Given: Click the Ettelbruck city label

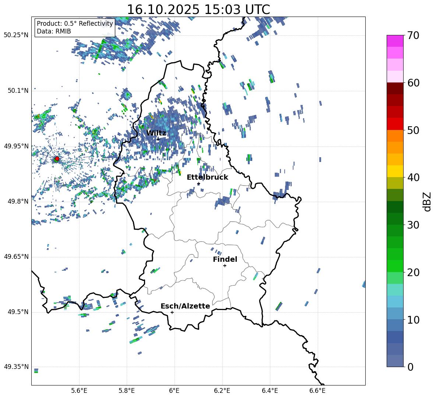Looking at the screenshot, I should tap(207, 177).
